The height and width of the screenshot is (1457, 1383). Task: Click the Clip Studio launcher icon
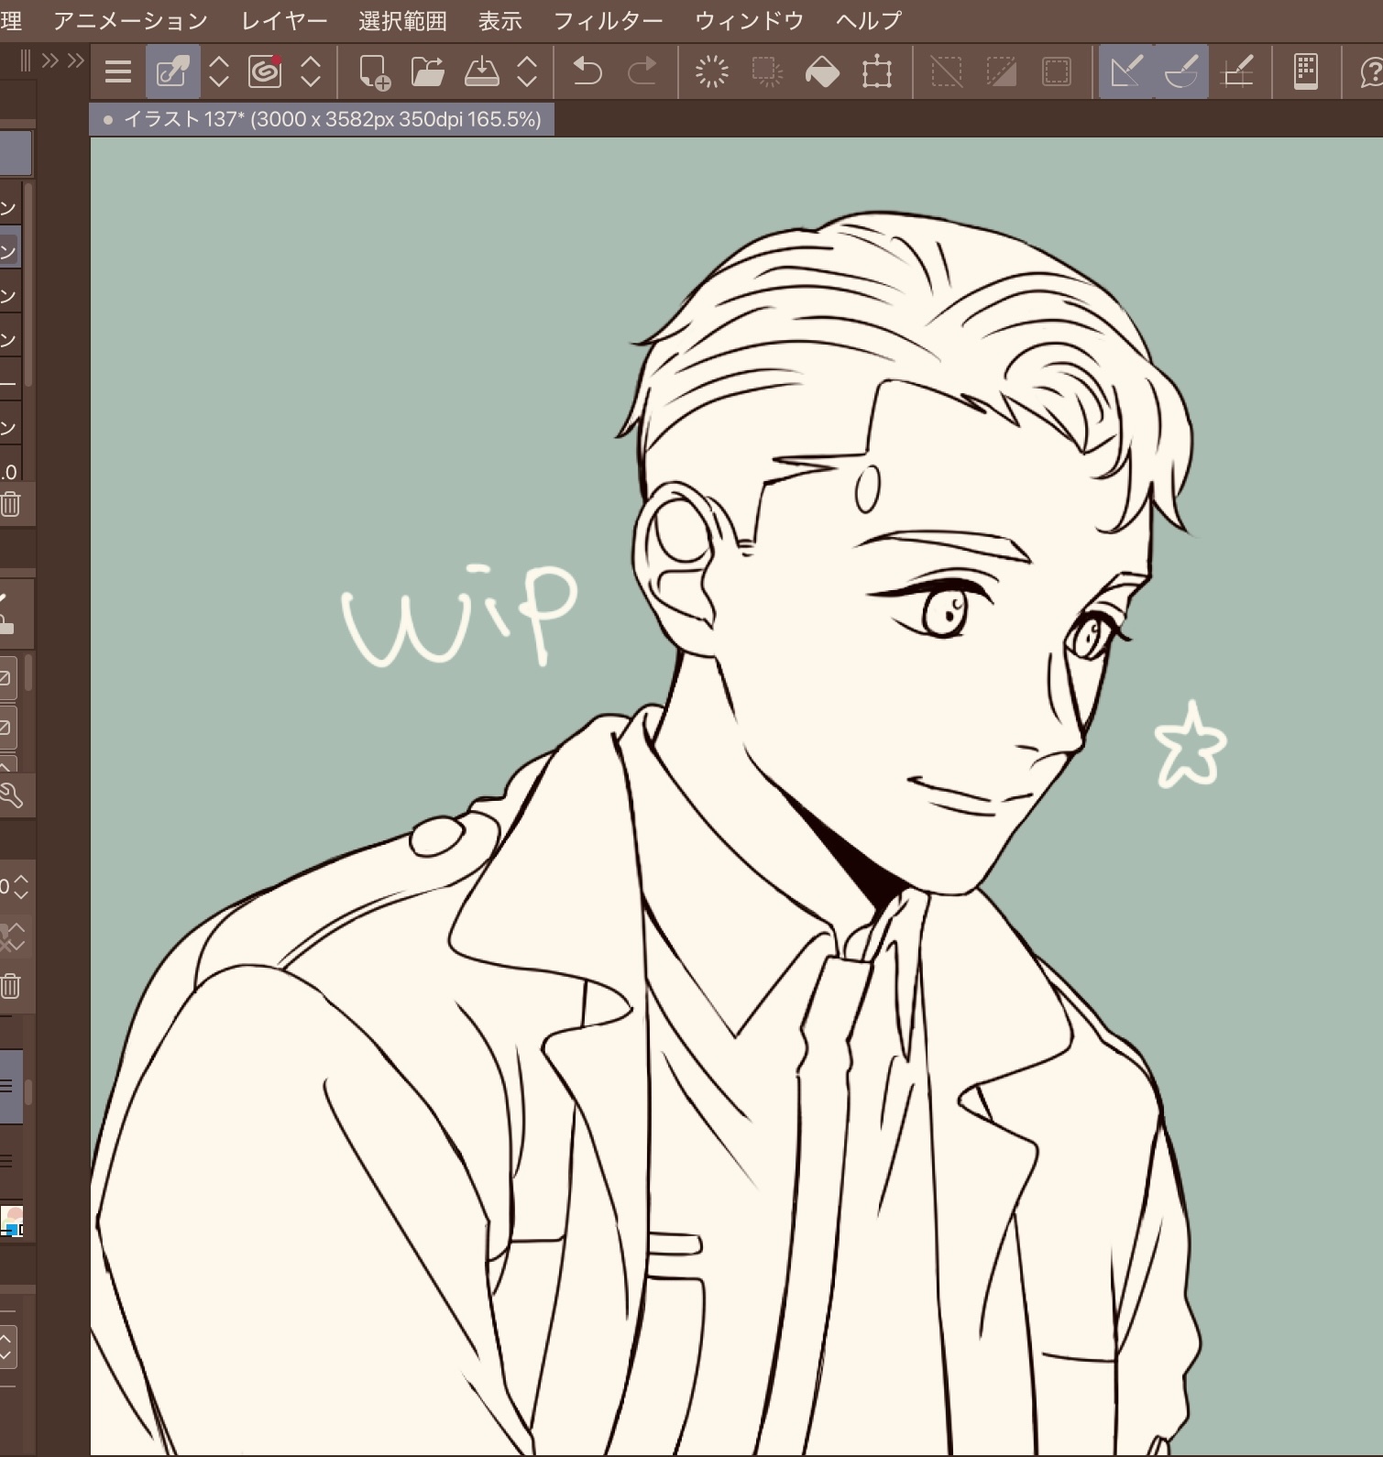(173, 71)
